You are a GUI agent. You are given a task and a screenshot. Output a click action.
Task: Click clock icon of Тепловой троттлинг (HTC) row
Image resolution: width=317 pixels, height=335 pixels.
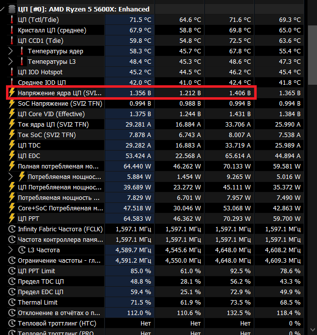coord(12,323)
